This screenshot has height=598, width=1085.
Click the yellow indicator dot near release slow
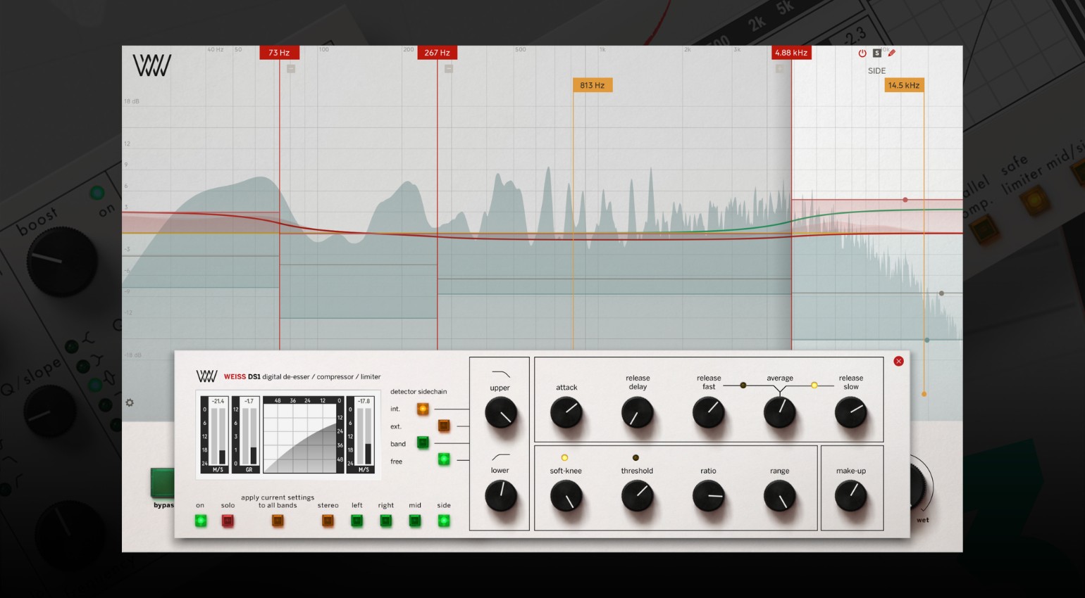[x=814, y=385]
